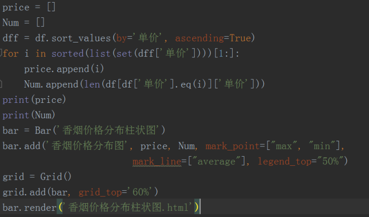Click the 'legend_top' argument
The width and height of the screenshot is (369, 217).
click(x=284, y=162)
